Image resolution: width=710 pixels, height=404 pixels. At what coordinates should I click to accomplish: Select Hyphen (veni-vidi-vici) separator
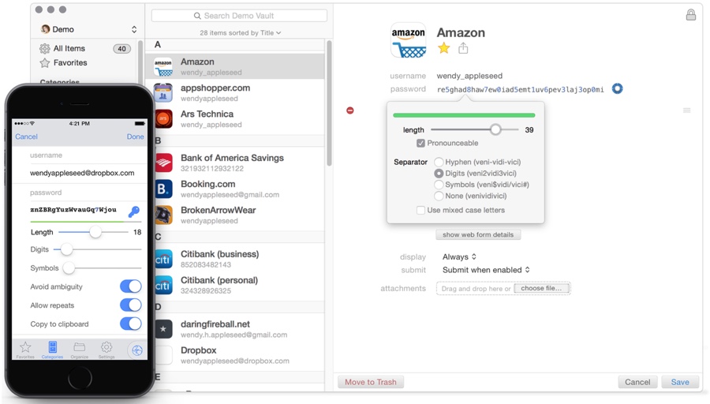[439, 162]
